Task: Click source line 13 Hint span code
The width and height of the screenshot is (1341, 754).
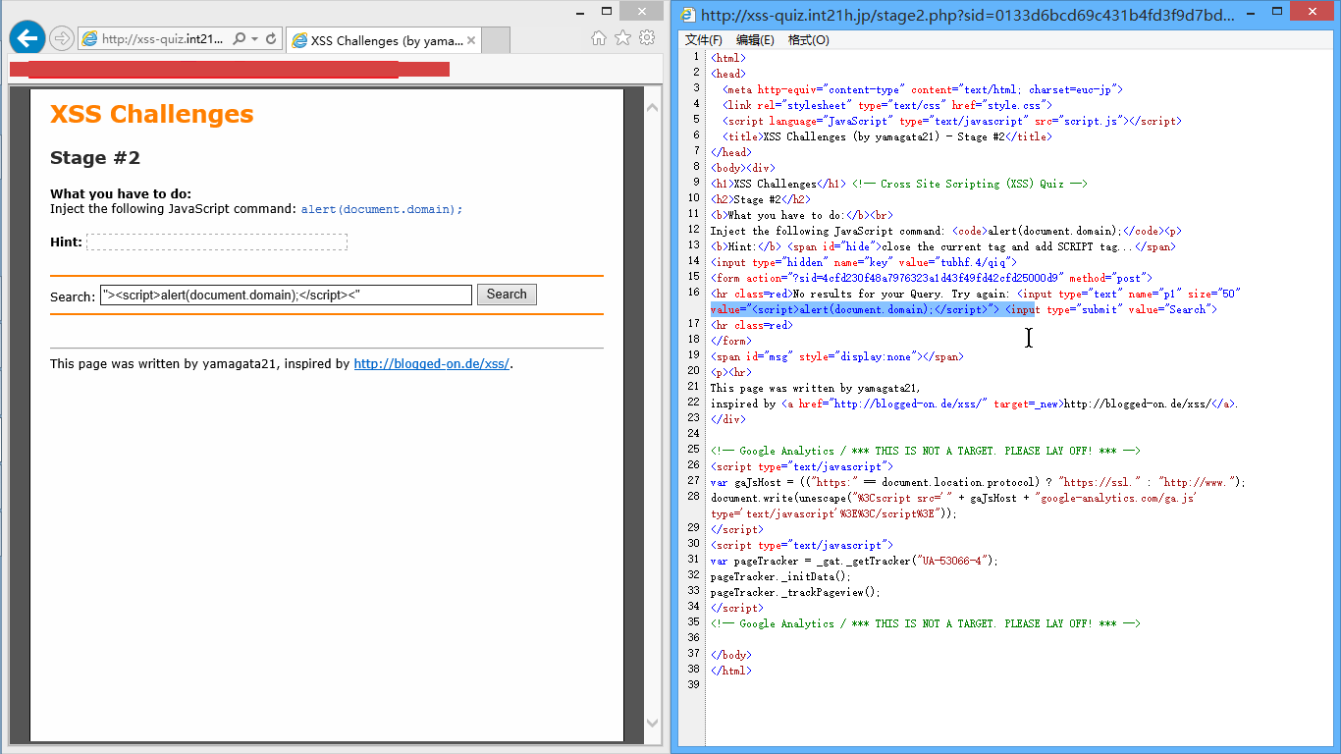Action: (x=943, y=246)
